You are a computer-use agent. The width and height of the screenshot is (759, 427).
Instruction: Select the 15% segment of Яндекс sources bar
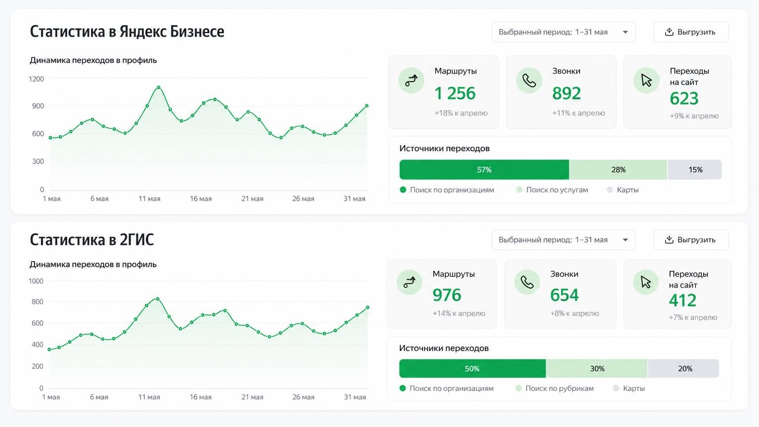pos(695,170)
